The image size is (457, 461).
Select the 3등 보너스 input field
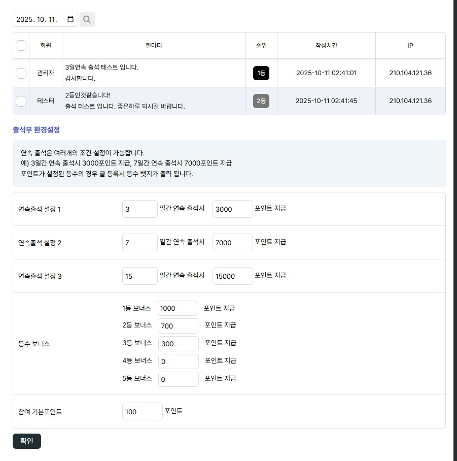click(178, 344)
